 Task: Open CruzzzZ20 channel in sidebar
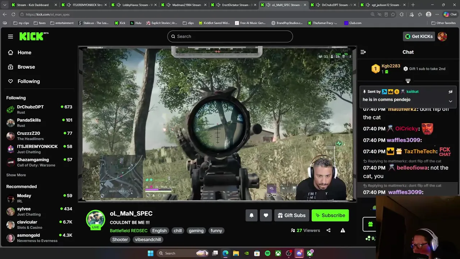point(39,136)
